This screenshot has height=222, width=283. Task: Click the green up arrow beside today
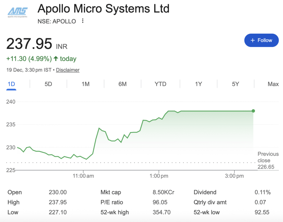pos(56,59)
